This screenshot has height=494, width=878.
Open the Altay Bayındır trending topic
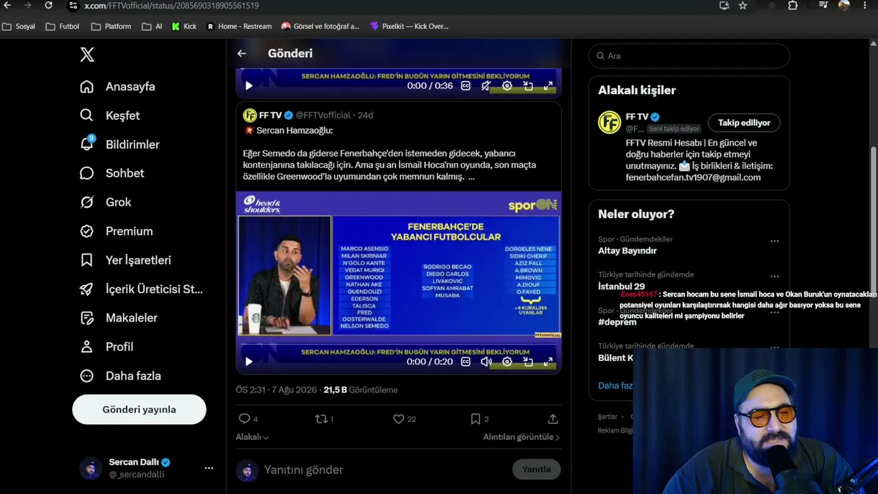coord(627,250)
